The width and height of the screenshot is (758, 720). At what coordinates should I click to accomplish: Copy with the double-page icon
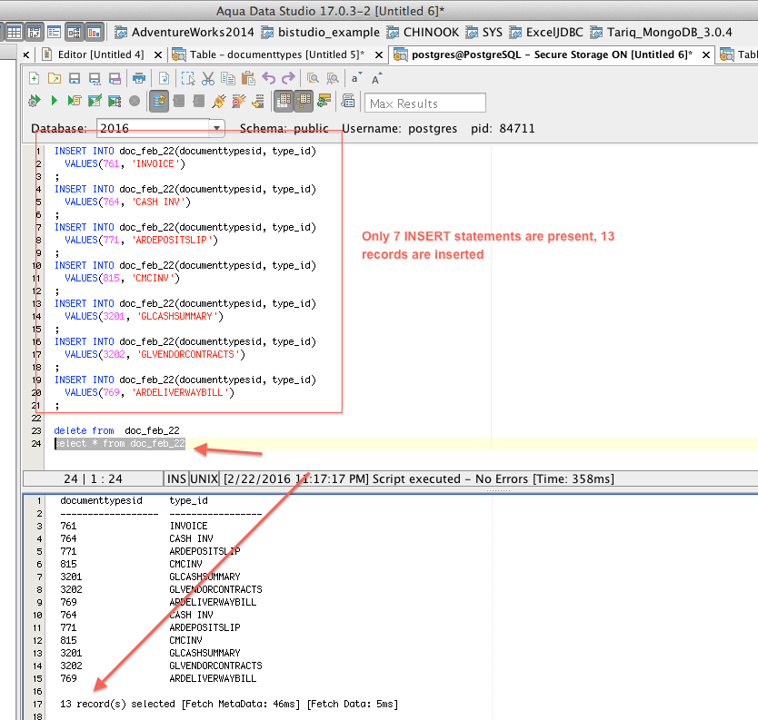[228, 78]
